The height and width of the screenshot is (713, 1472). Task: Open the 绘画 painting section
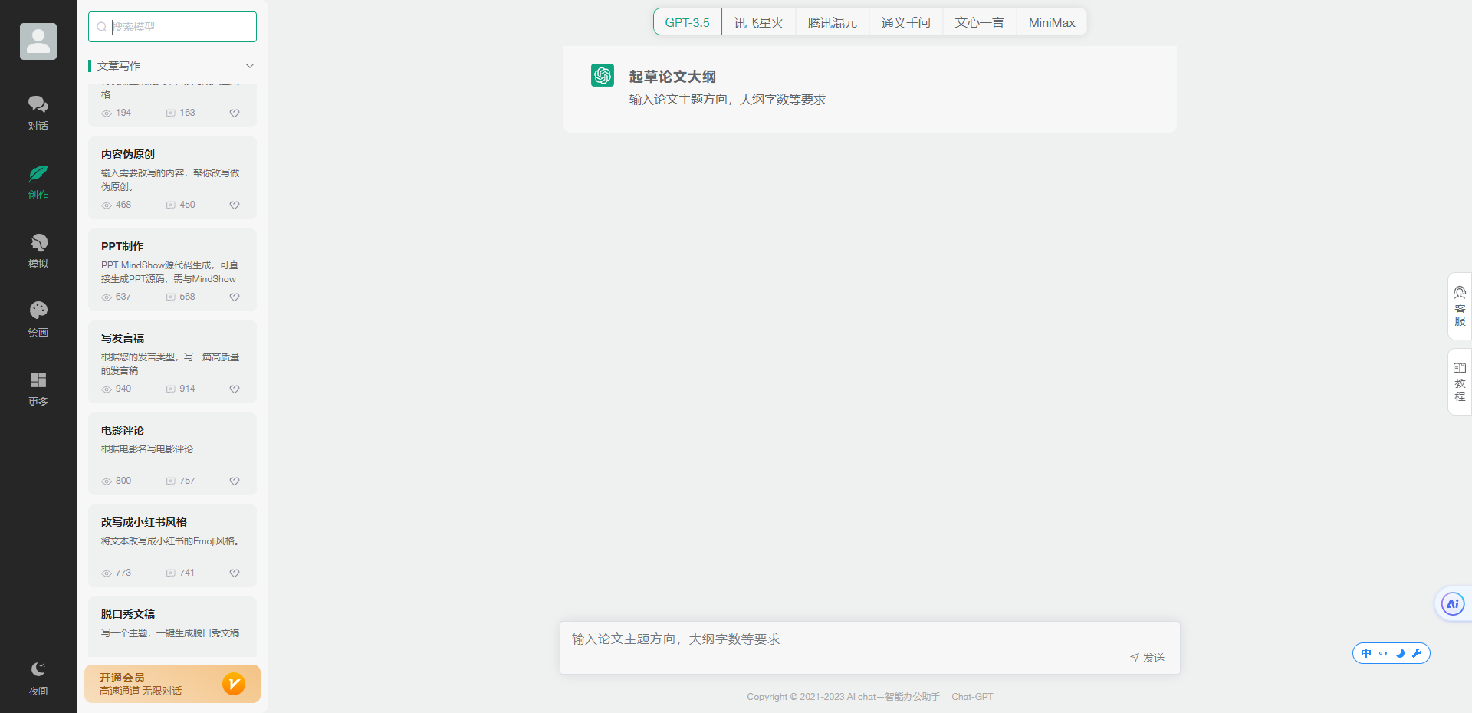pos(38,320)
